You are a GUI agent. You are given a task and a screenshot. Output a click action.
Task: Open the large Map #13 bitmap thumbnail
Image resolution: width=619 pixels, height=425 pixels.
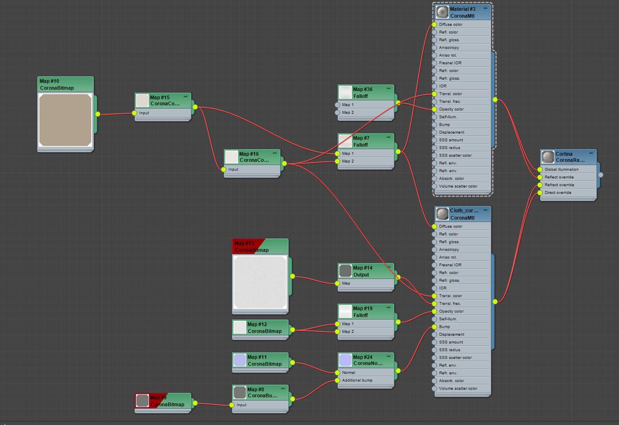tap(260, 282)
